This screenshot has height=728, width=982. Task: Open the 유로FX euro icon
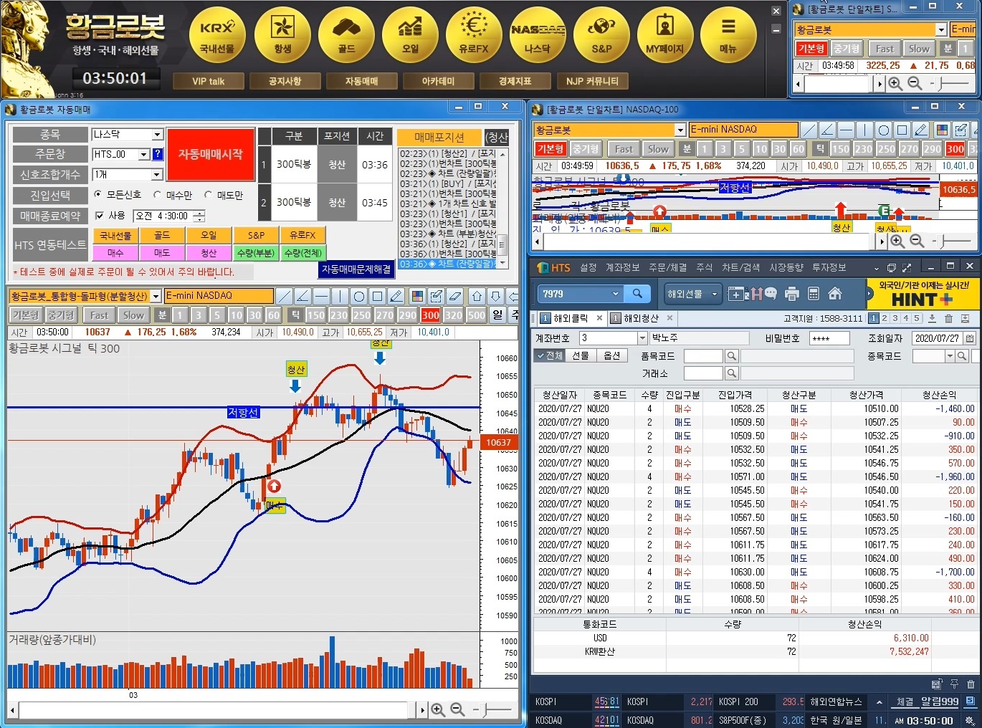(474, 34)
